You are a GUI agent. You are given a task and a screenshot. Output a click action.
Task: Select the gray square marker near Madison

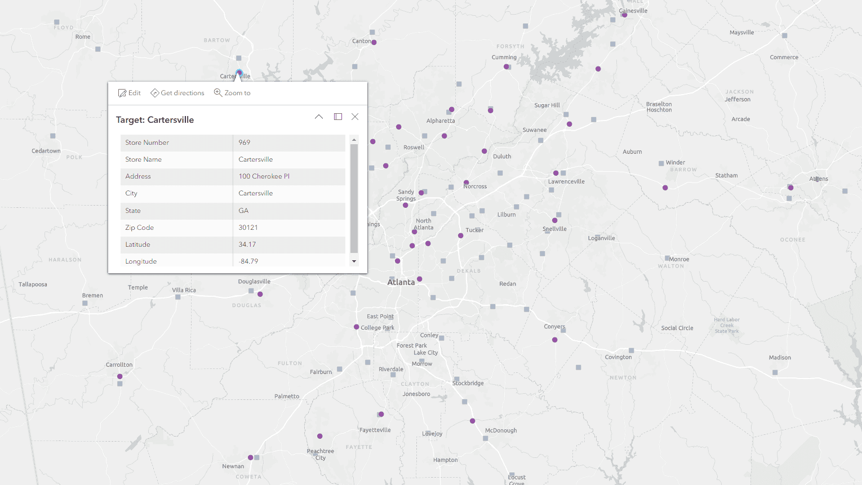775,372
